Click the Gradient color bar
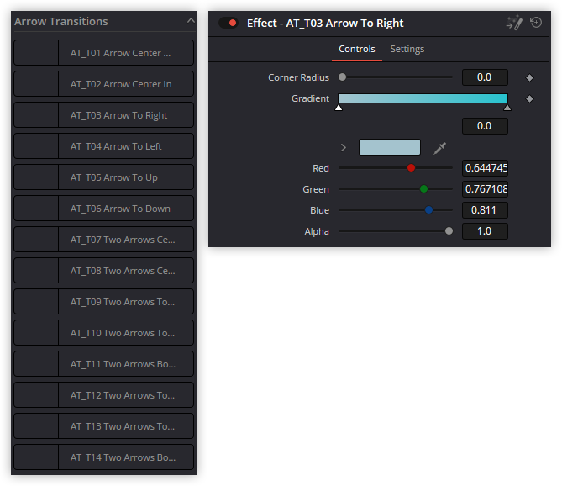 423,98
